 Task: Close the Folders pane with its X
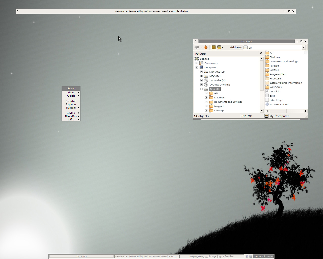261,53
